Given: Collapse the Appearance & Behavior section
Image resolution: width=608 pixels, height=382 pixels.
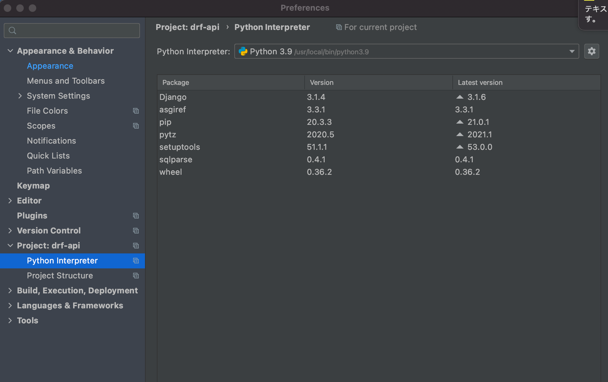Looking at the screenshot, I should (x=10, y=51).
